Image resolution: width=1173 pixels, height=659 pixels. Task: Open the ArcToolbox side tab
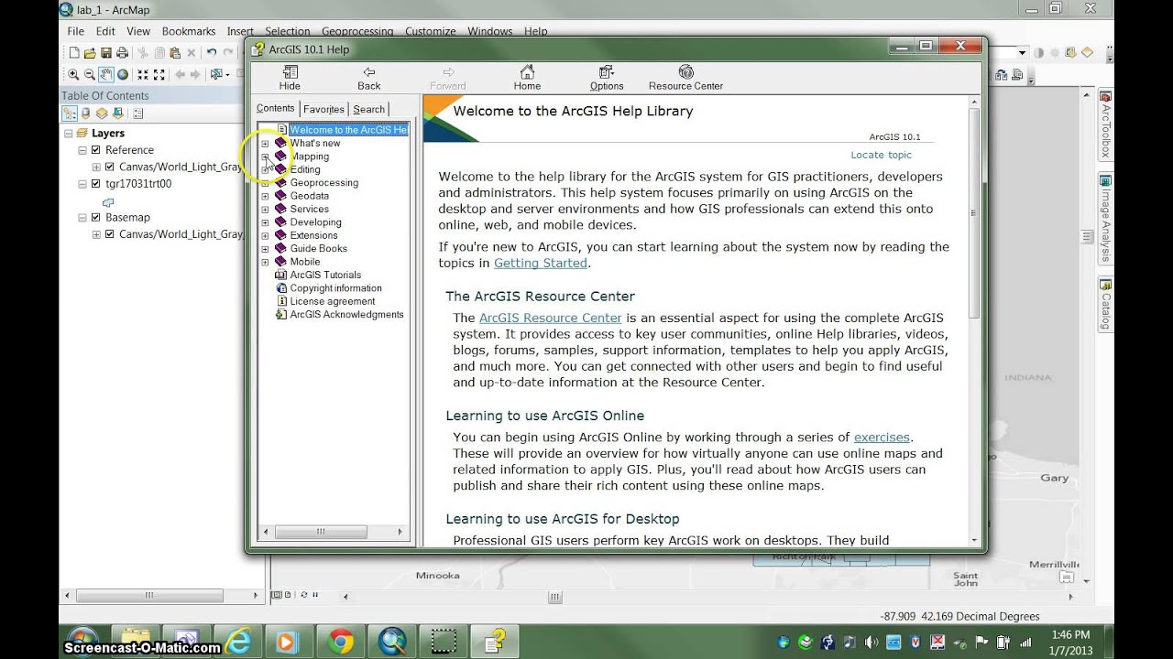pyautogui.click(x=1105, y=125)
